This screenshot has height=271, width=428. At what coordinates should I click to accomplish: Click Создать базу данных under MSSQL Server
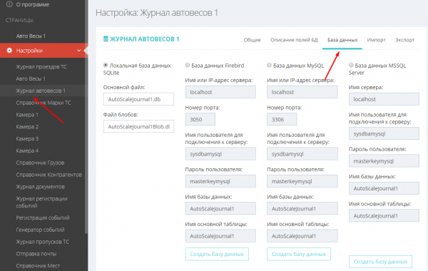coord(380,262)
